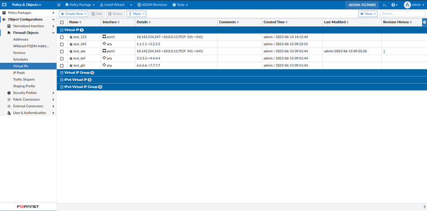The height and width of the screenshot is (211, 427).
Task: Click the port1 interface icon for test_123
Action: 104,36
